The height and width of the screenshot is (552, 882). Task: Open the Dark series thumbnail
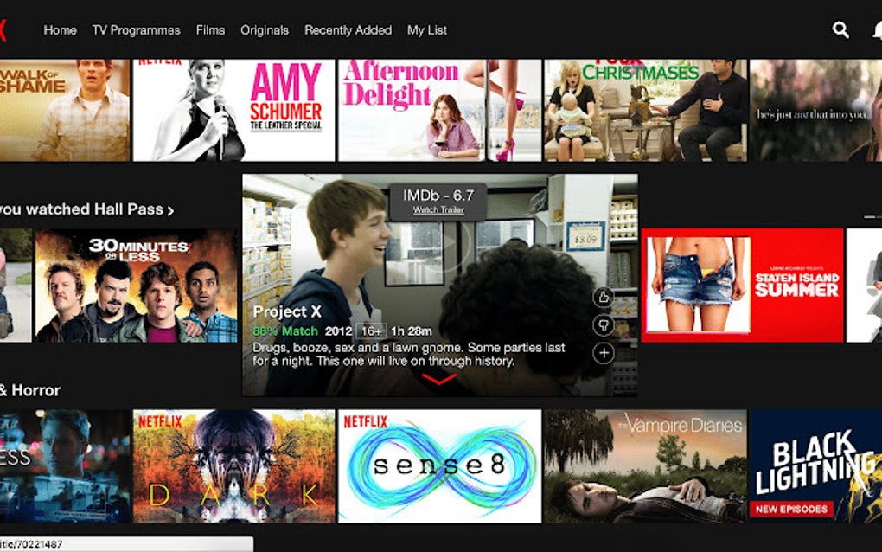click(x=233, y=465)
